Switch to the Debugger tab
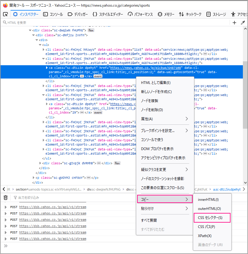Screen dimensions: 248x254 click(x=78, y=14)
